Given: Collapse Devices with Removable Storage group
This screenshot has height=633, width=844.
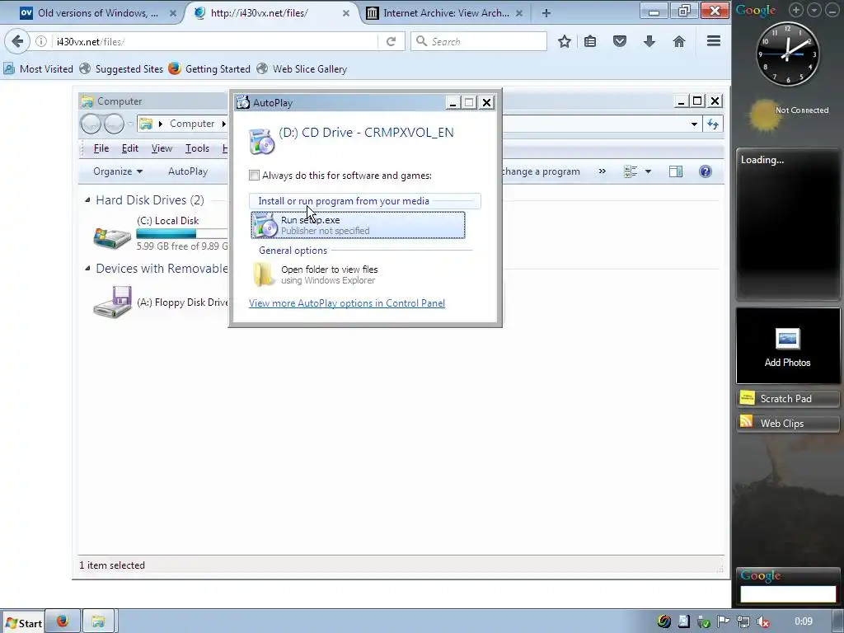Looking at the screenshot, I should click(x=87, y=269).
